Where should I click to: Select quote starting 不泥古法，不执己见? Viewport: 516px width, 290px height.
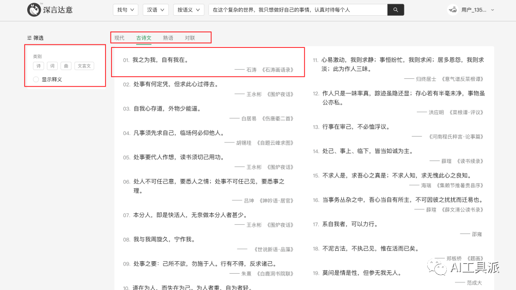[x=371, y=249]
